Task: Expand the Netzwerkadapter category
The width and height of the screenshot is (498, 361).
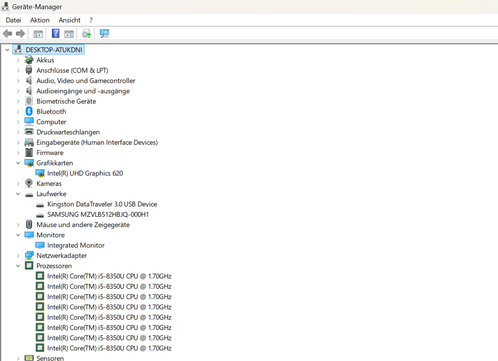Action: [x=18, y=255]
